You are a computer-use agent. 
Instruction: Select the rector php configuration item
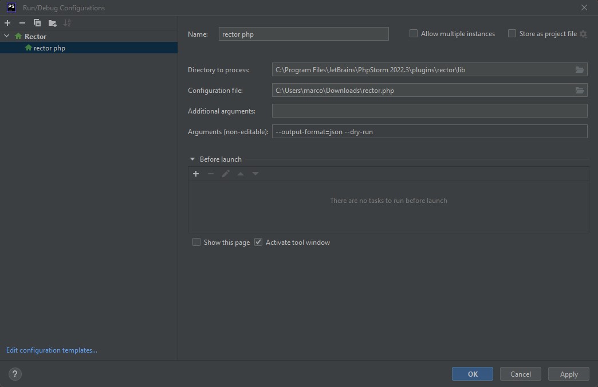(49, 48)
